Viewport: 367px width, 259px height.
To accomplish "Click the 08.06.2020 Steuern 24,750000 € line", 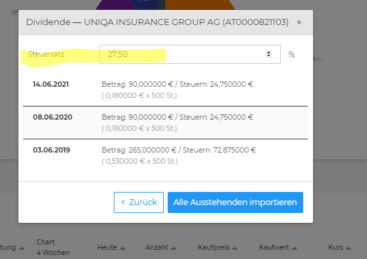I will [216, 117].
